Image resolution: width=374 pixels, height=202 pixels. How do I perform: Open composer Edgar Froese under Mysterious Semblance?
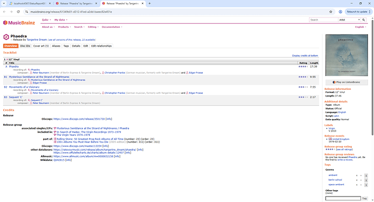[40, 83]
